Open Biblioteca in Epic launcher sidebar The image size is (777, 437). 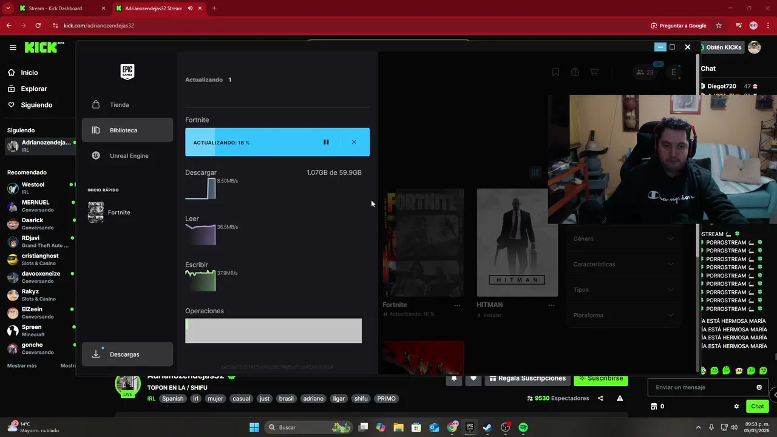tap(127, 130)
